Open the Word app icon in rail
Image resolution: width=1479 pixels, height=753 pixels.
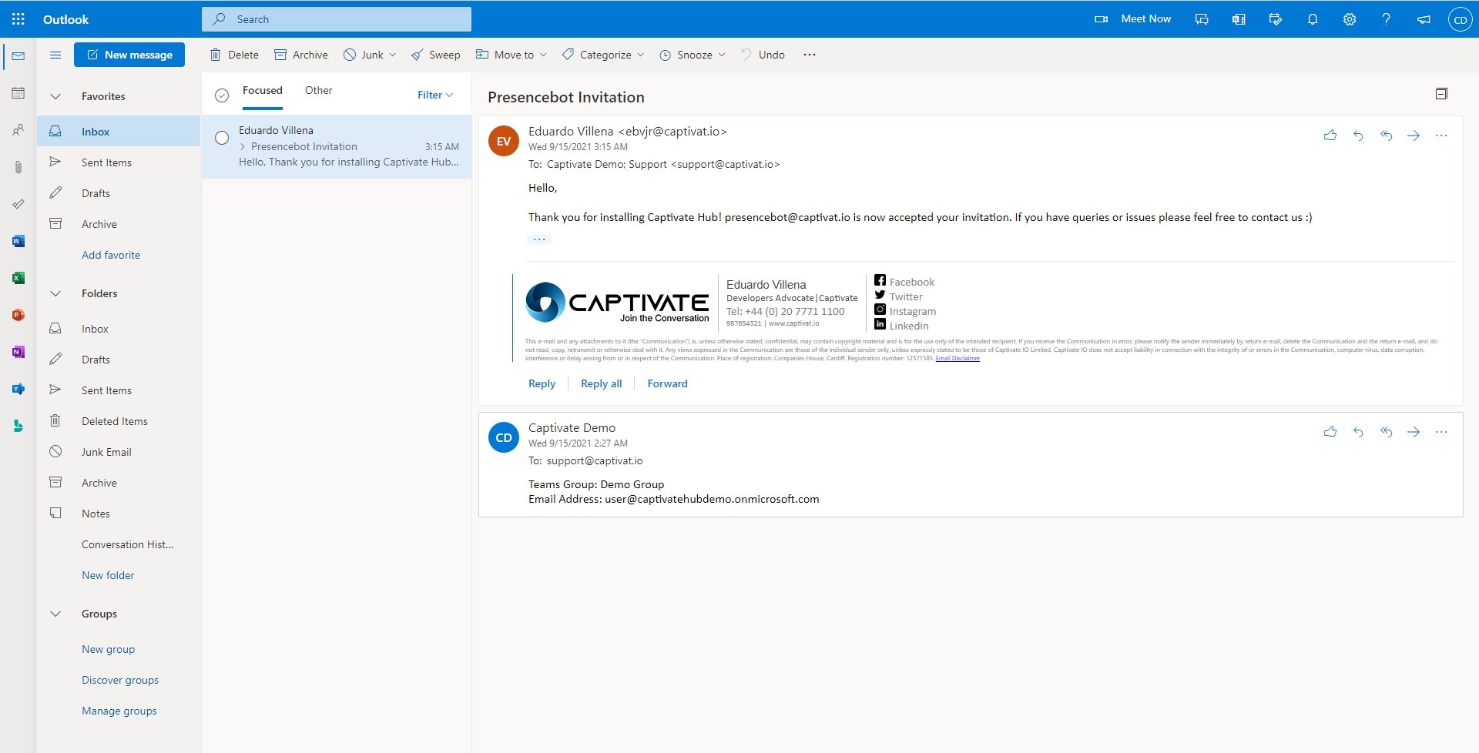(18, 241)
